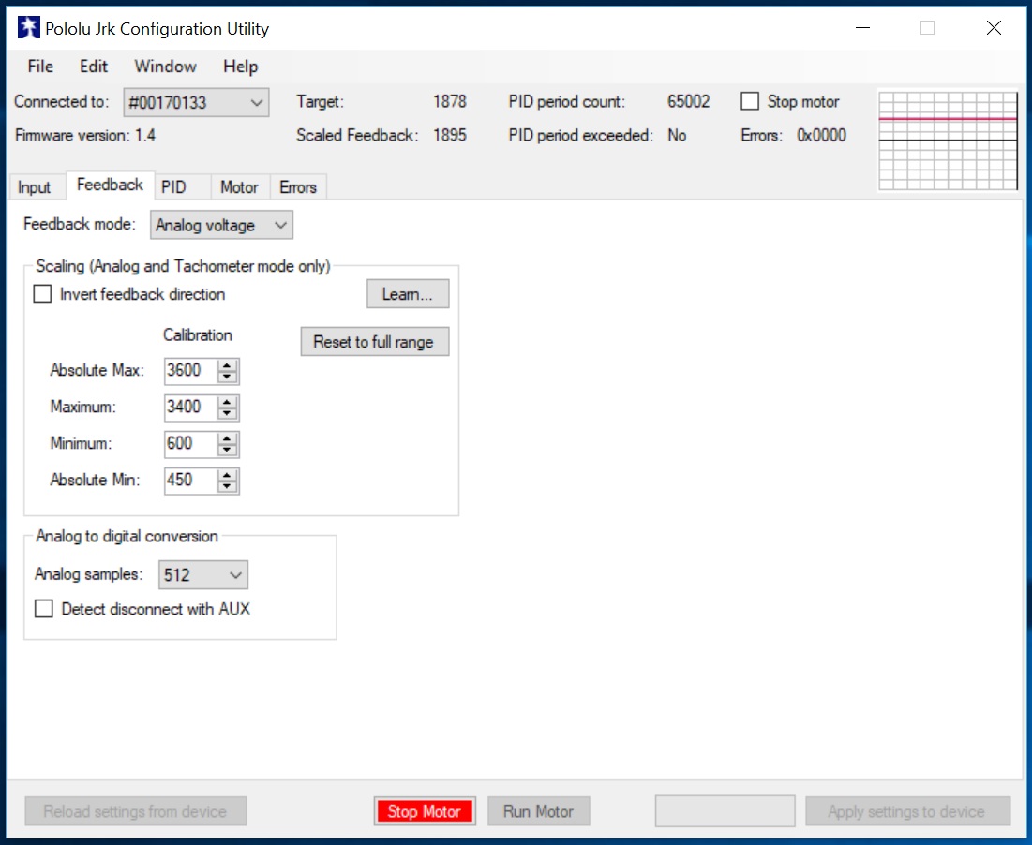Viewport: 1032px width, 845px height.
Task: Decrease Minimum with down arrow
Action: point(227,450)
